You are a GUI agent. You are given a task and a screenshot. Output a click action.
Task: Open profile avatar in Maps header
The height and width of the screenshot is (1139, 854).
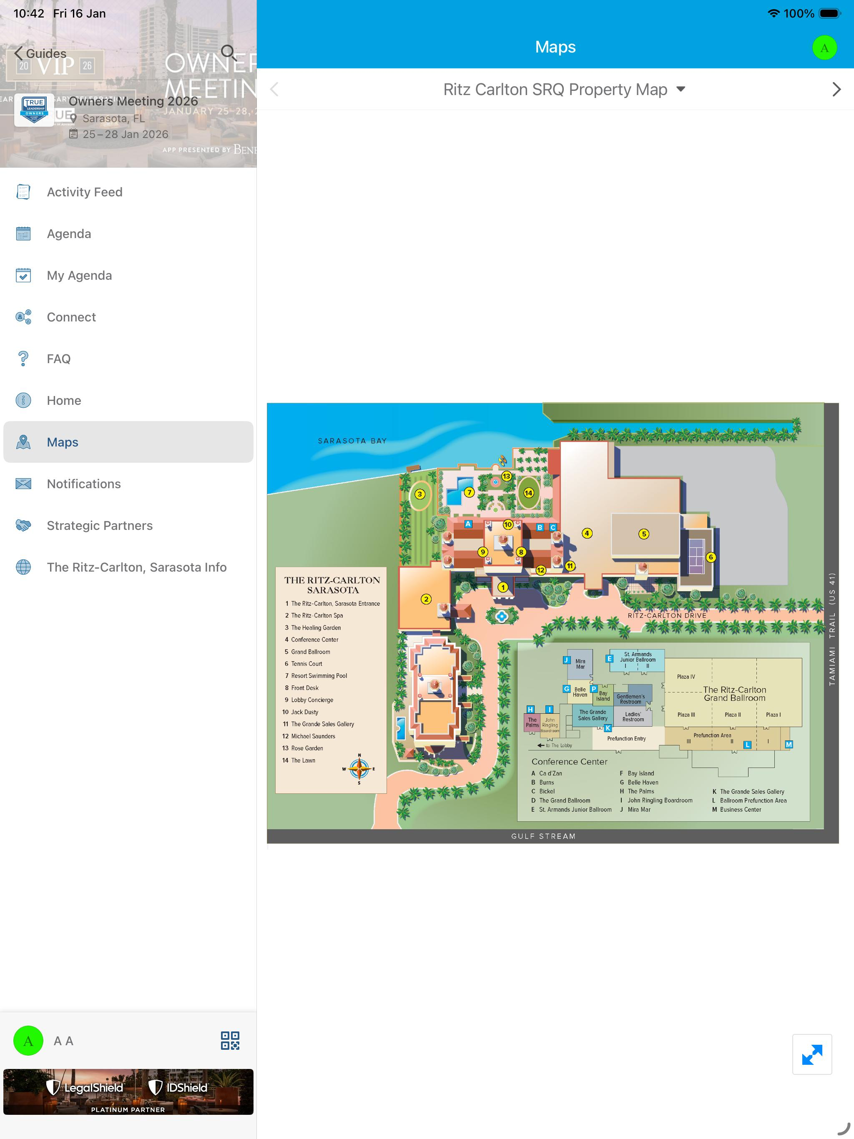pos(824,48)
